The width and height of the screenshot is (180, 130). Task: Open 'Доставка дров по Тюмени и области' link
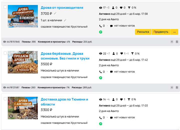point(64,102)
